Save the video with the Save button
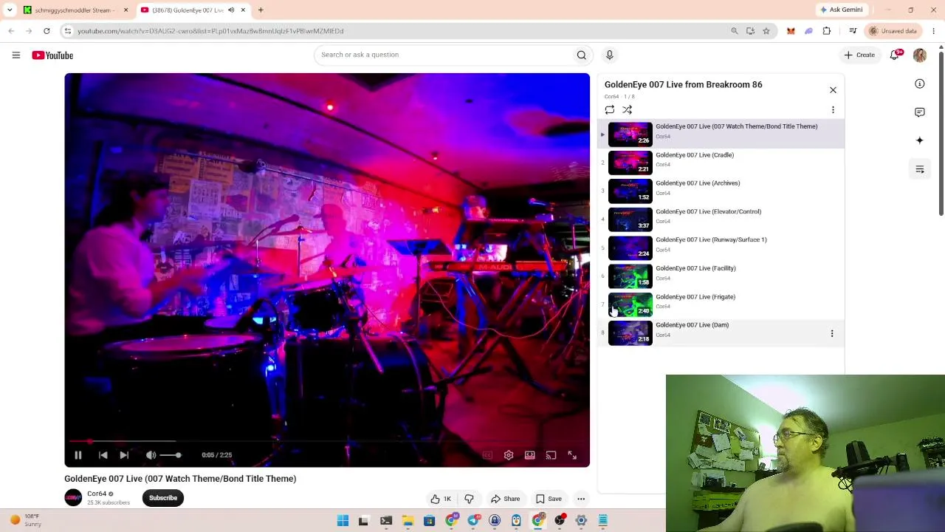 point(549,499)
